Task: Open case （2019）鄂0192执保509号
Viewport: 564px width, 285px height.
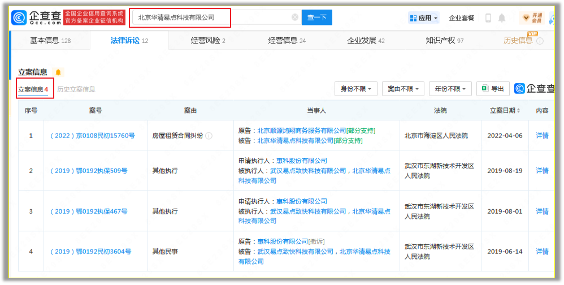Action: 89,171
